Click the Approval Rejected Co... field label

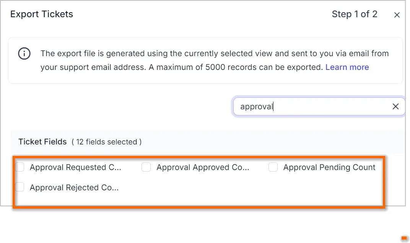tap(74, 188)
